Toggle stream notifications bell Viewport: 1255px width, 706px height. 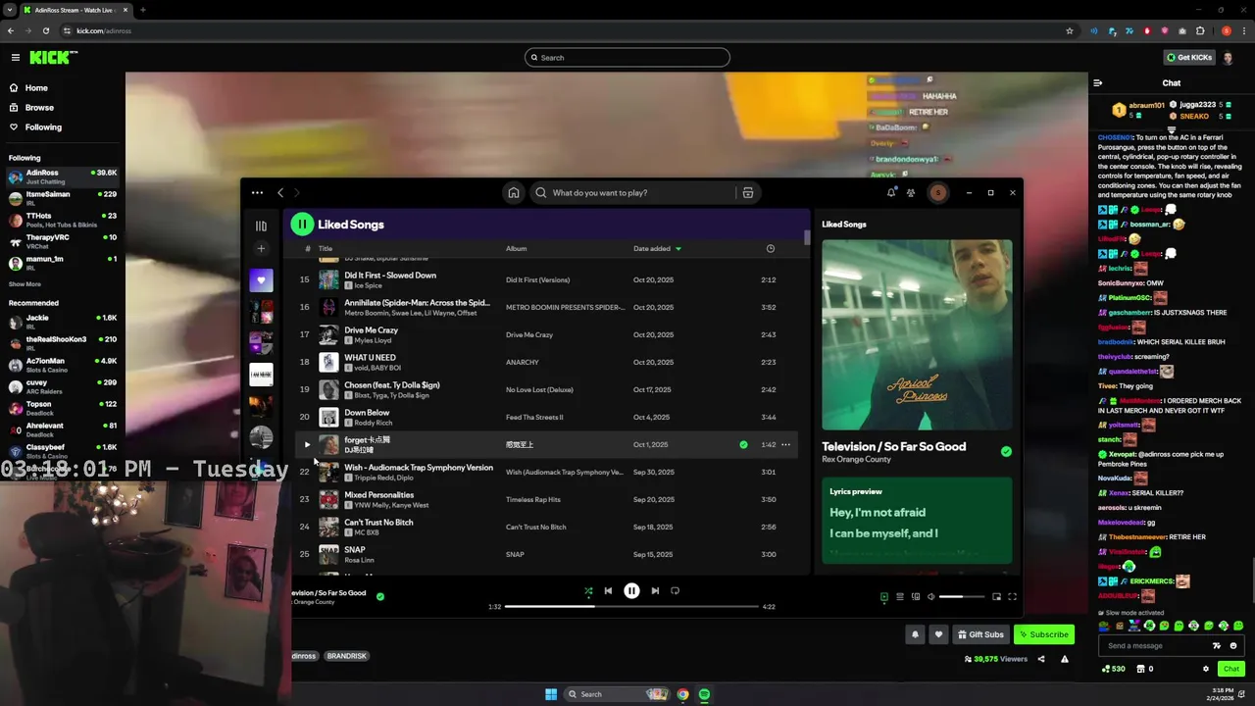point(915,634)
